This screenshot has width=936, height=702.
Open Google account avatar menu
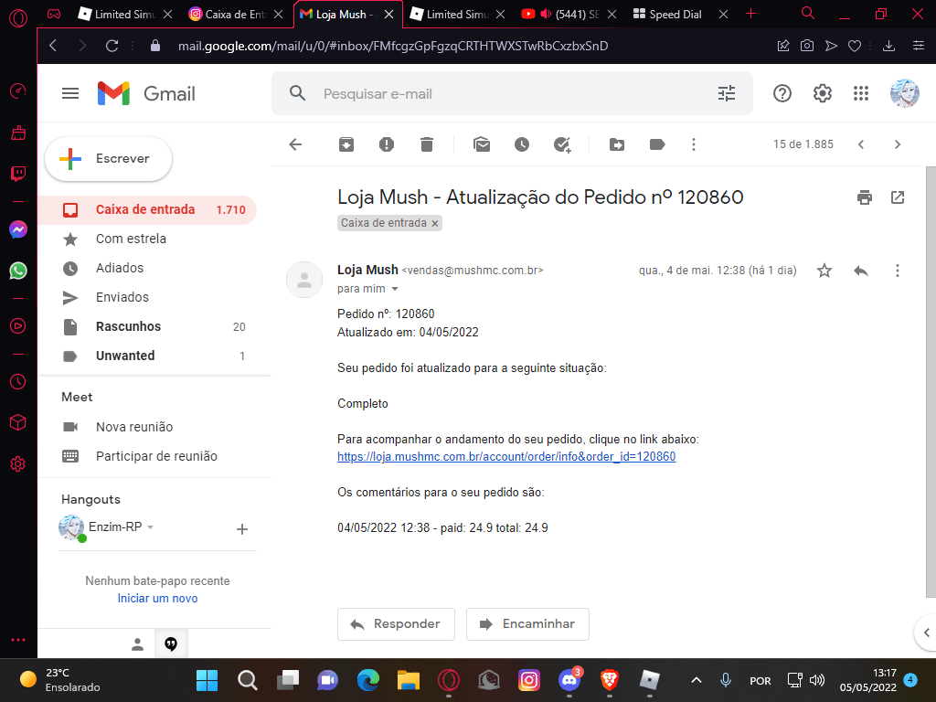coord(904,93)
